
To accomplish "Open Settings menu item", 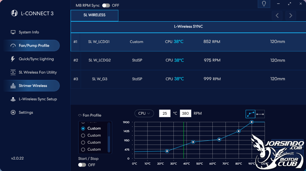I will [26, 112].
